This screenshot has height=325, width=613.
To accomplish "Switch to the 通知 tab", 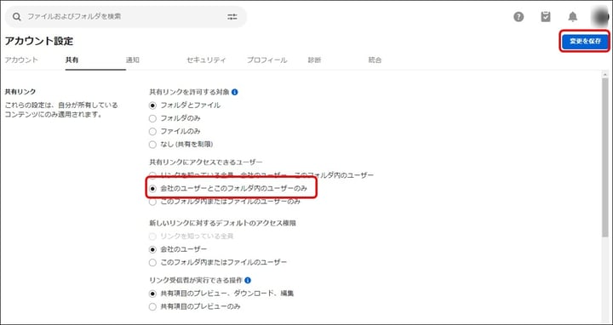I will tap(133, 60).
